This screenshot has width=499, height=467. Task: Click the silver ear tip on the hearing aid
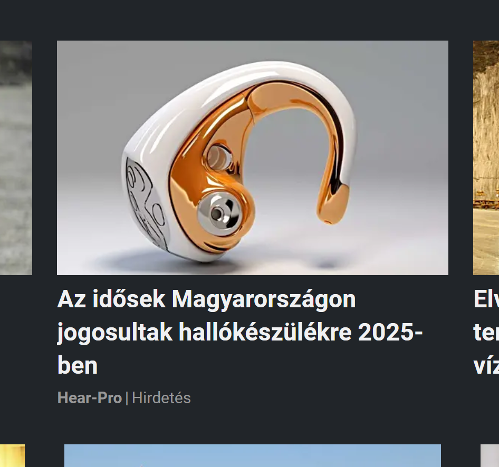[219, 213]
